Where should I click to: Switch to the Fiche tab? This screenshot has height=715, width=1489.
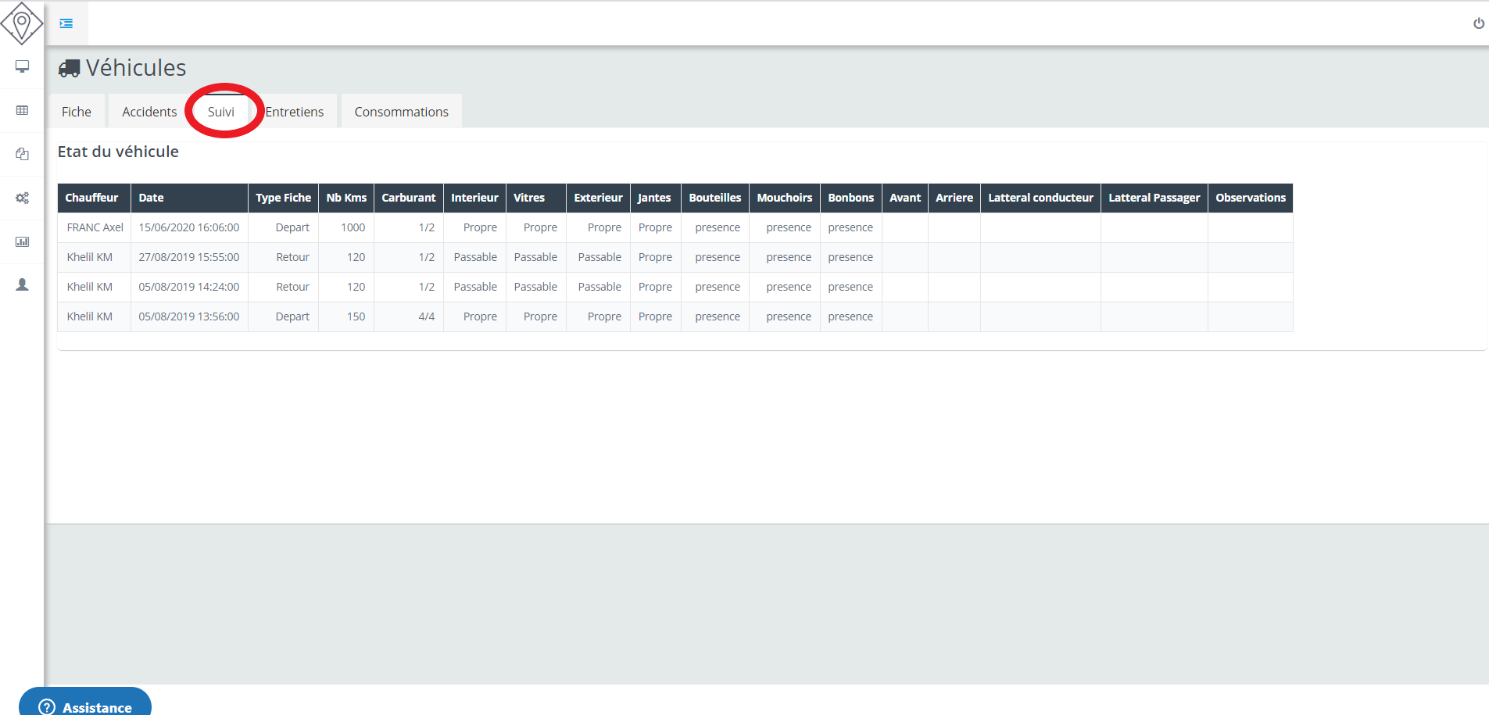pyautogui.click(x=77, y=112)
